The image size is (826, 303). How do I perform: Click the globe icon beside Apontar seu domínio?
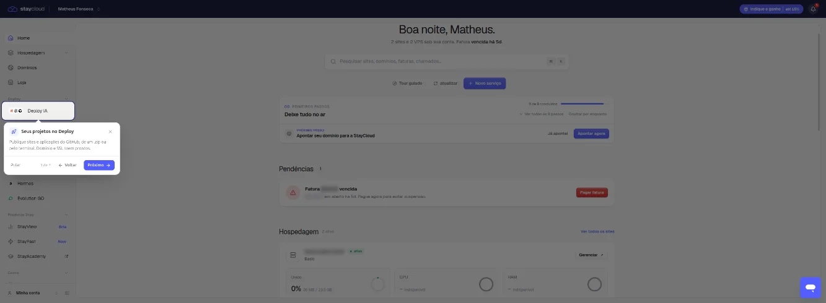point(288,134)
